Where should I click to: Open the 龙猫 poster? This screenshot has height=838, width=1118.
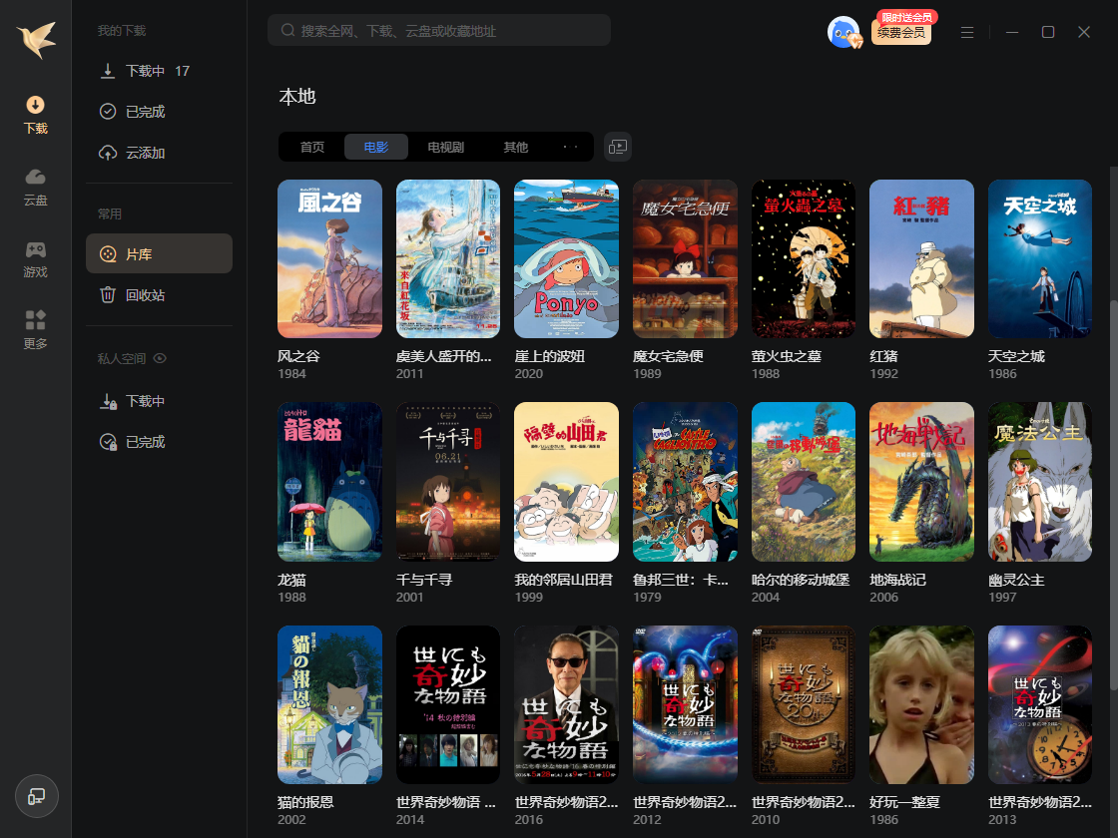(x=329, y=482)
